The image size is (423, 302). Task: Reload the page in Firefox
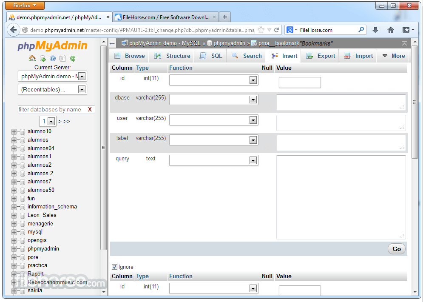tap(276, 30)
